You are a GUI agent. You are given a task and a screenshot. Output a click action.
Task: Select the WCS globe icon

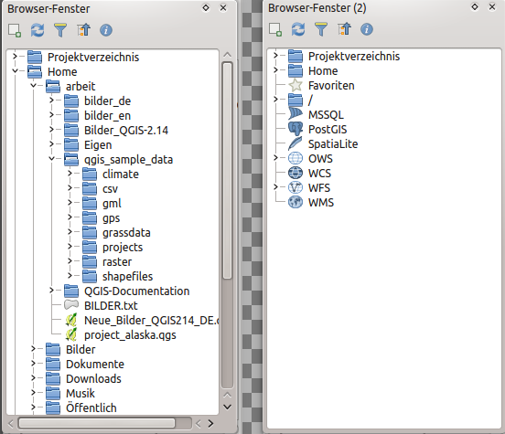295,173
